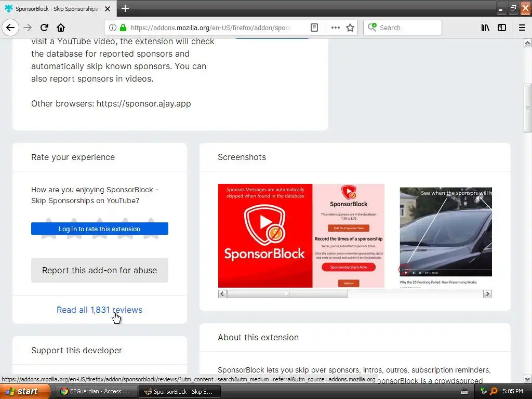Screen dimensions: 532x399
Task: Bookmark this page with the star icon
Action: (x=350, y=28)
